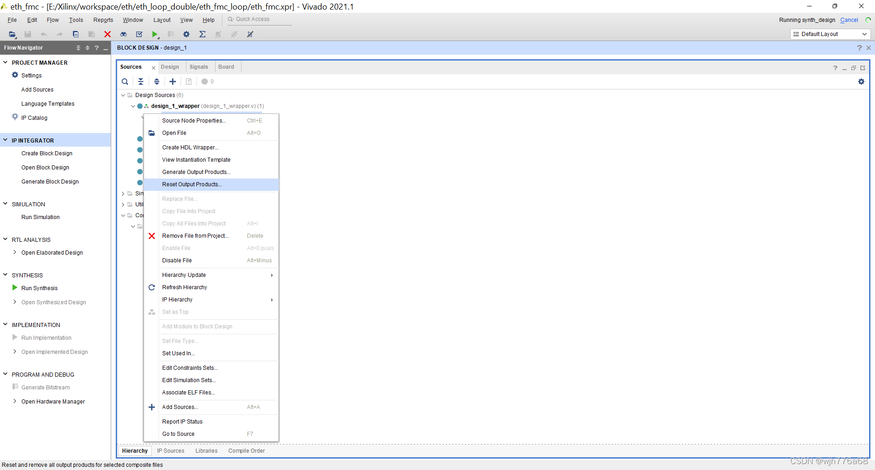Viewport: 875px width, 470px height.
Task: Click the binoculars Find toolbar icon
Action: pos(124,34)
